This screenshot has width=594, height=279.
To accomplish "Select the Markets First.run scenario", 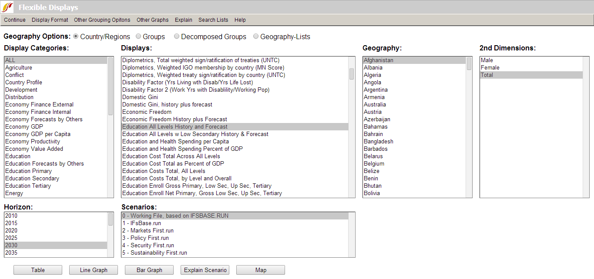I will click(x=148, y=231).
